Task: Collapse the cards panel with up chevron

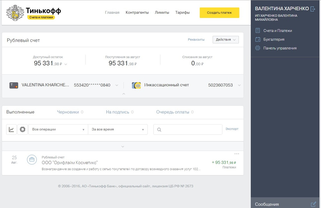Action: coord(124,94)
